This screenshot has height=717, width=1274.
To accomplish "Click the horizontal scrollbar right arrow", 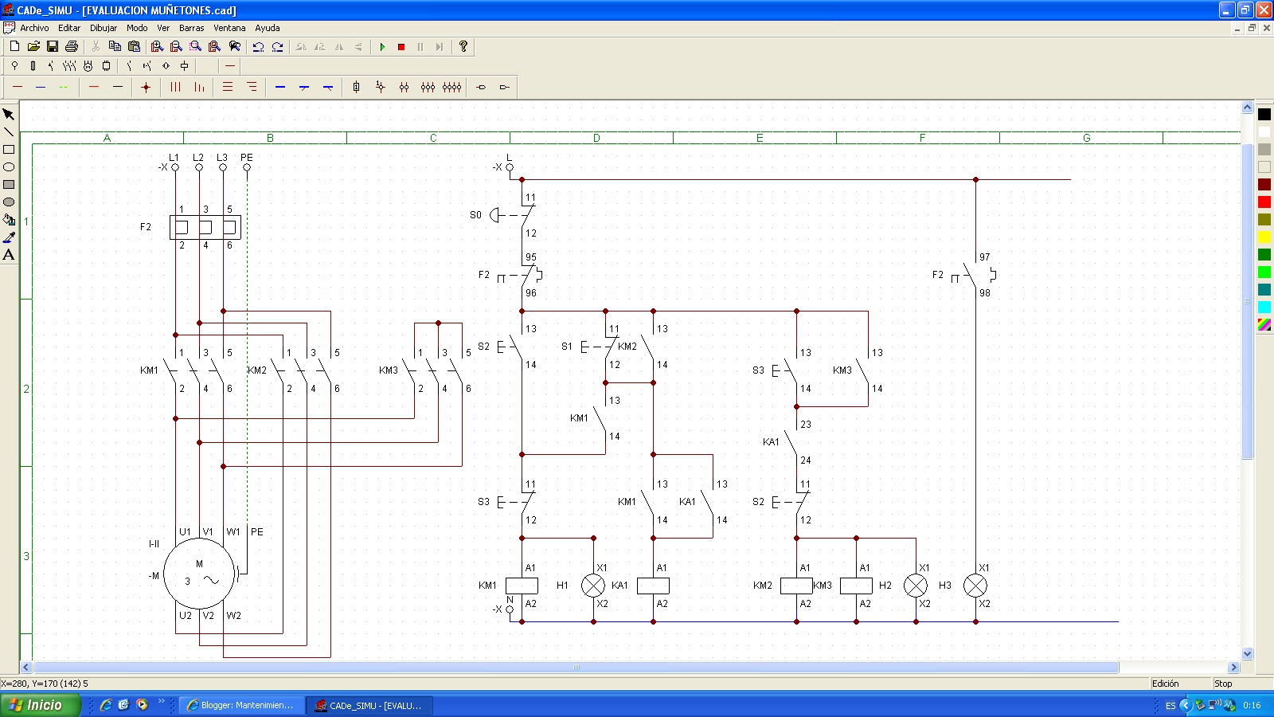I will 1234,668.
